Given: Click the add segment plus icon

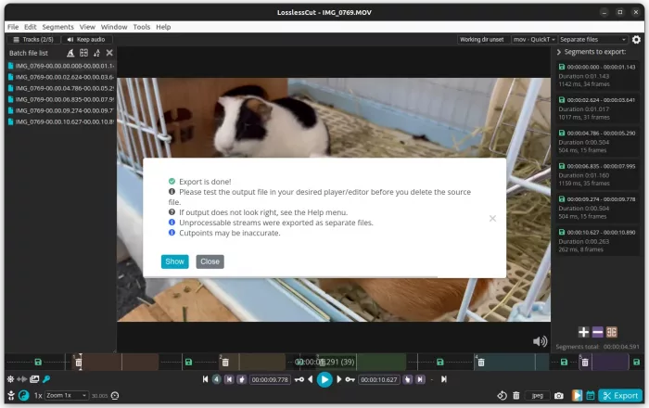Looking at the screenshot, I should click(583, 332).
